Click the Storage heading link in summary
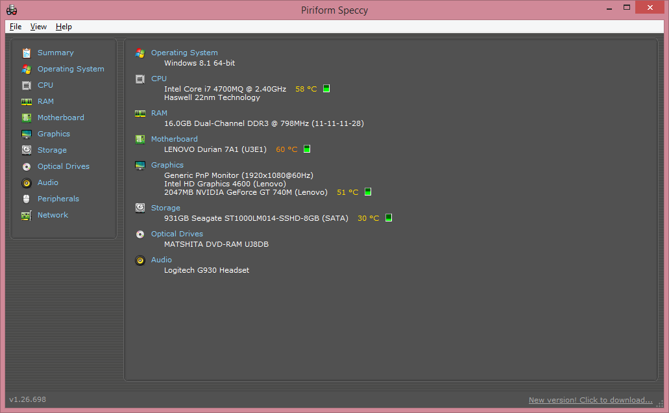Viewport: 669px width, 413px height. point(165,208)
